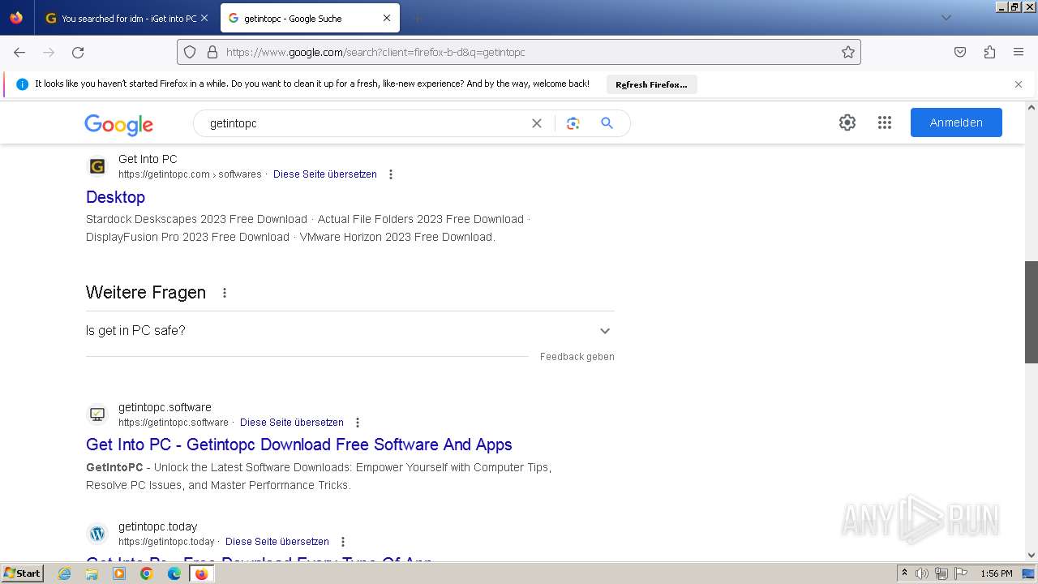This screenshot has height=584, width=1038.
Task: Click the getintopc.today WordPress favicon
Action: 97,534
